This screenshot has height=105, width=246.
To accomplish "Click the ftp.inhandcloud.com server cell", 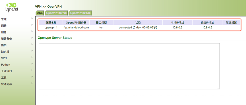I will pos(76,28).
